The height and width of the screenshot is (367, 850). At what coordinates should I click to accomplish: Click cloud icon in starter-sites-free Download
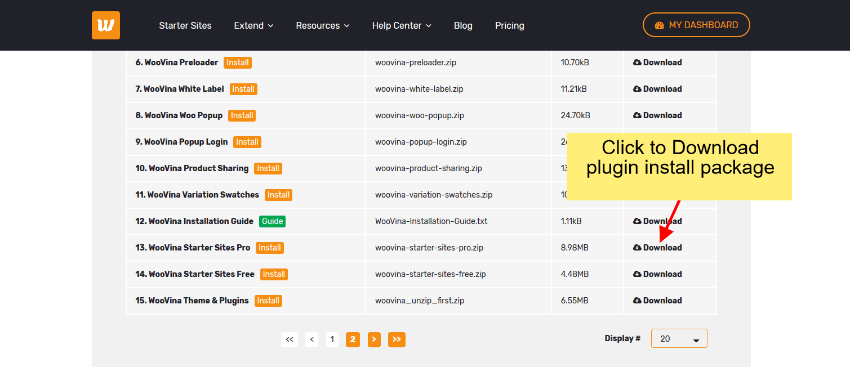[637, 274]
